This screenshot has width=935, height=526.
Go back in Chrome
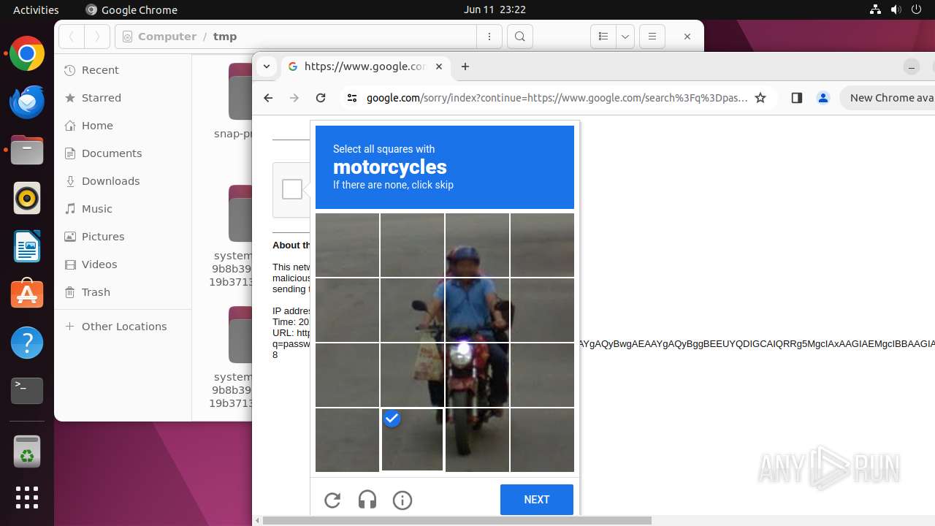268,98
